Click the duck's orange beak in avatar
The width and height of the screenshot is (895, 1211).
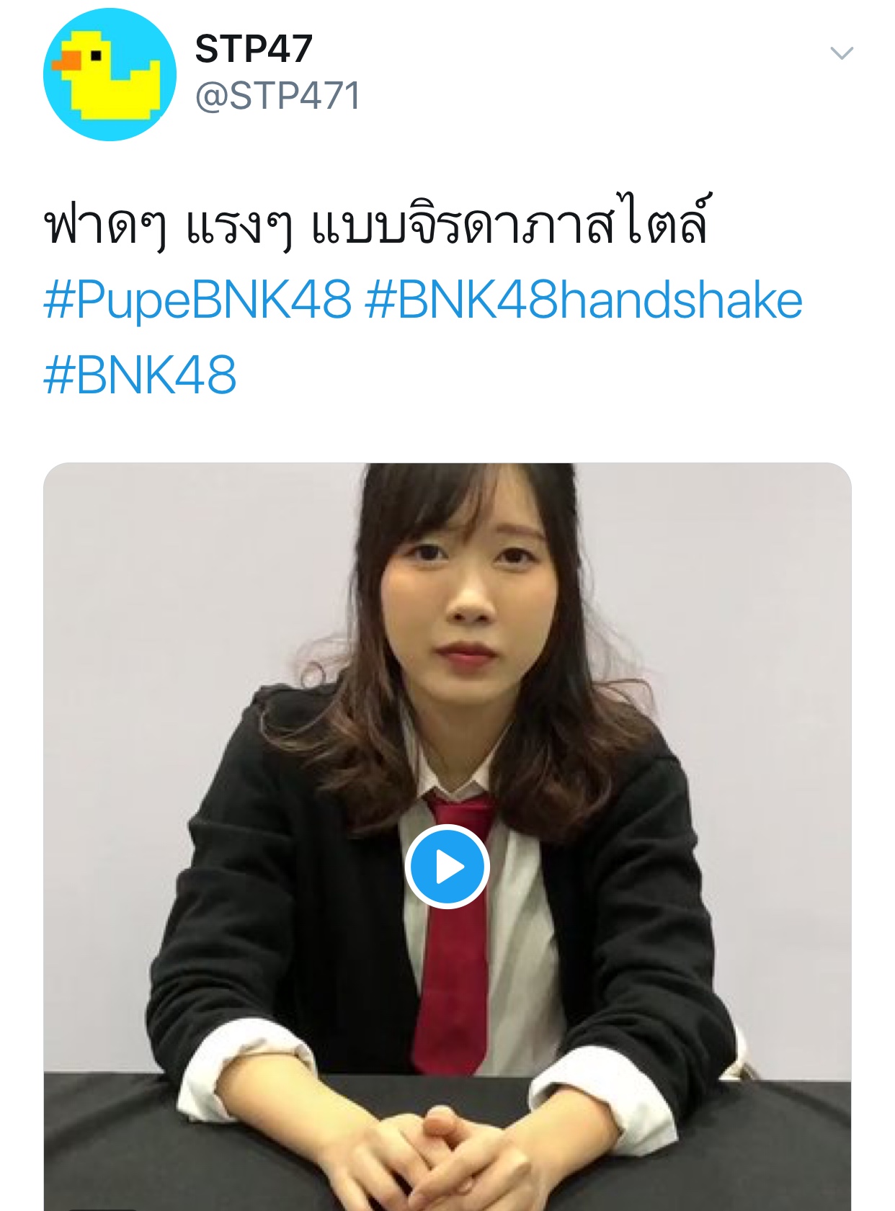pyautogui.click(x=67, y=62)
